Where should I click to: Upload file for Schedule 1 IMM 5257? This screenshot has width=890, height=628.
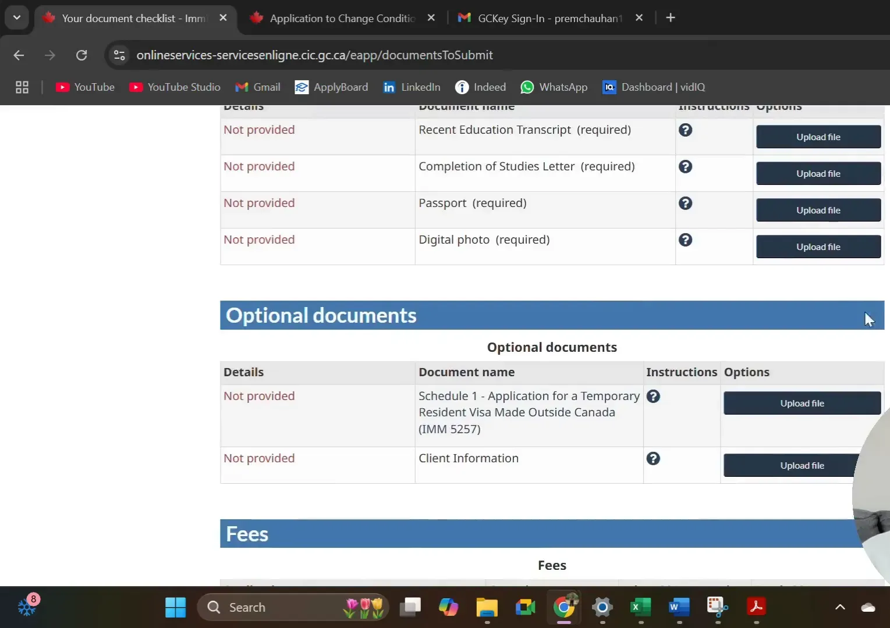point(802,404)
